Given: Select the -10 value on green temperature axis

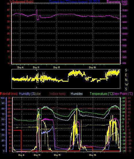Looking at the screenshot, I should click(x=124, y=134).
